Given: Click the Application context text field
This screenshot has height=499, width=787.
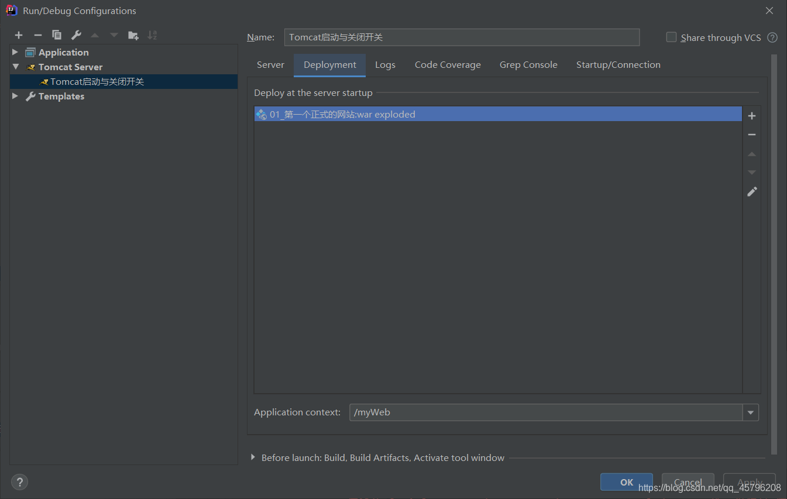Looking at the screenshot, I should point(546,412).
